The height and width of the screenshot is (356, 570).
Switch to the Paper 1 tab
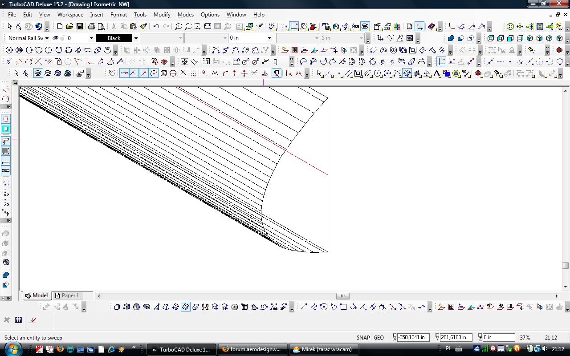coord(67,295)
